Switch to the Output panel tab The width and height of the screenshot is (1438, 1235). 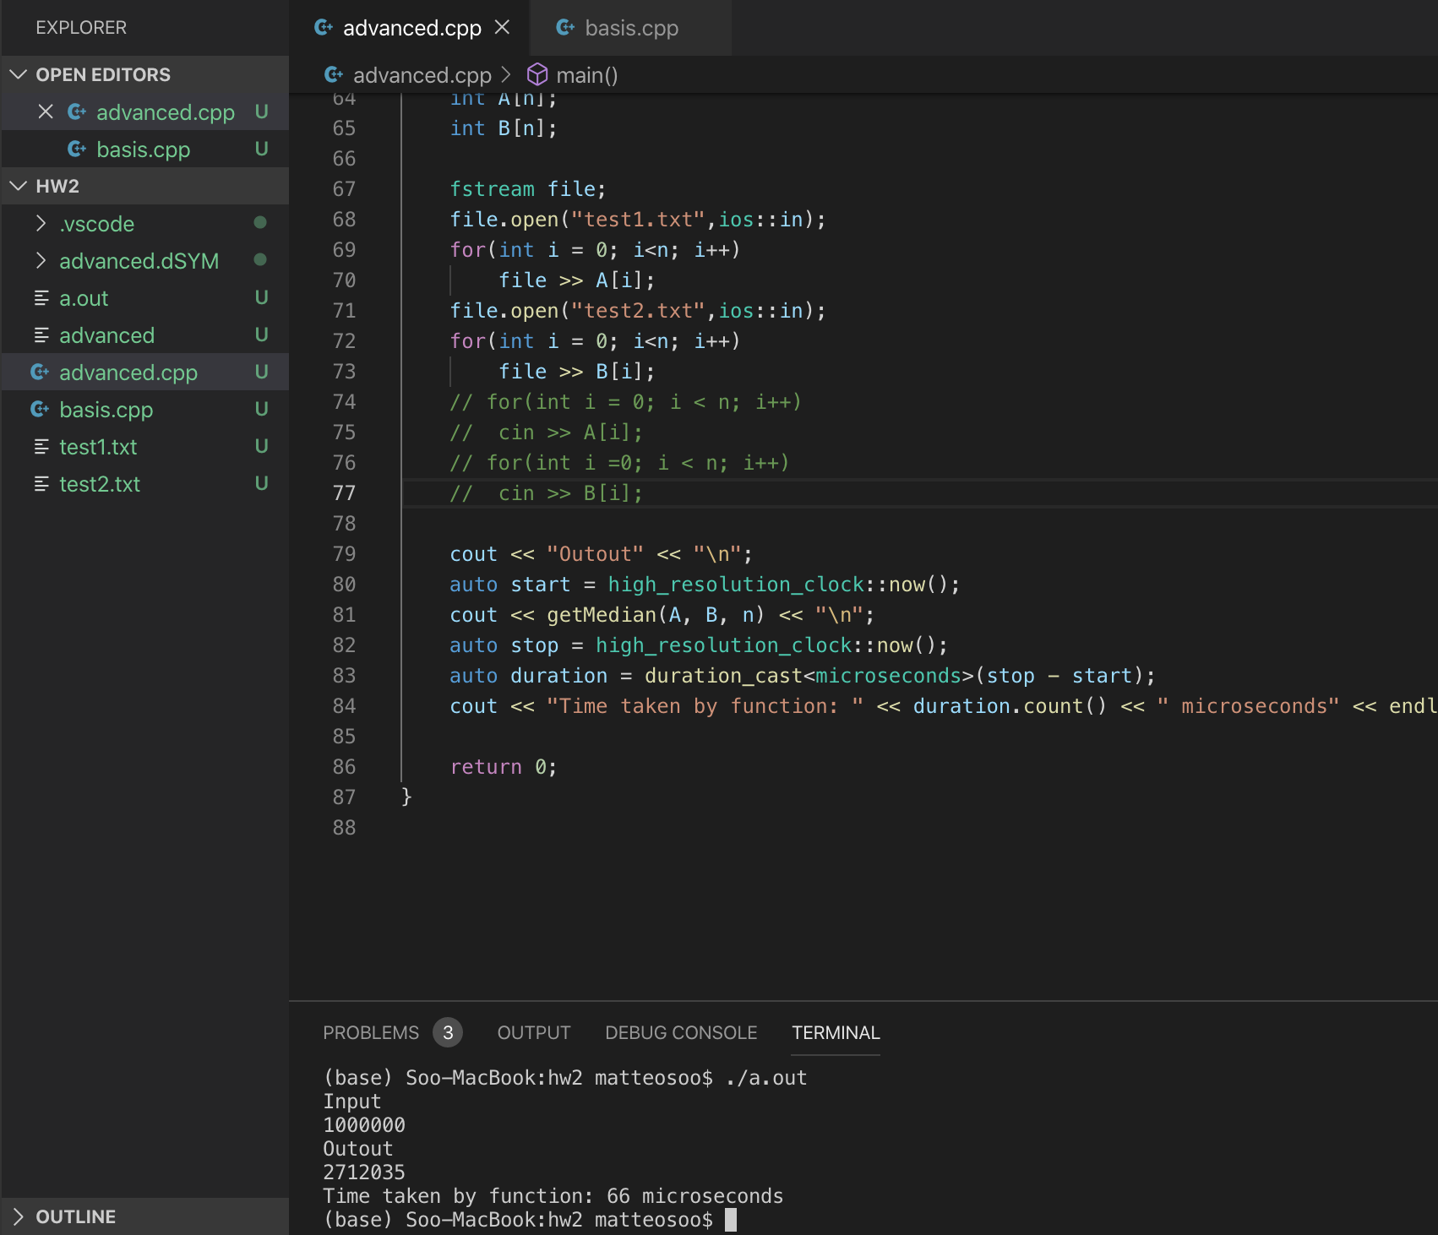pyautogui.click(x=533, y=1032)
